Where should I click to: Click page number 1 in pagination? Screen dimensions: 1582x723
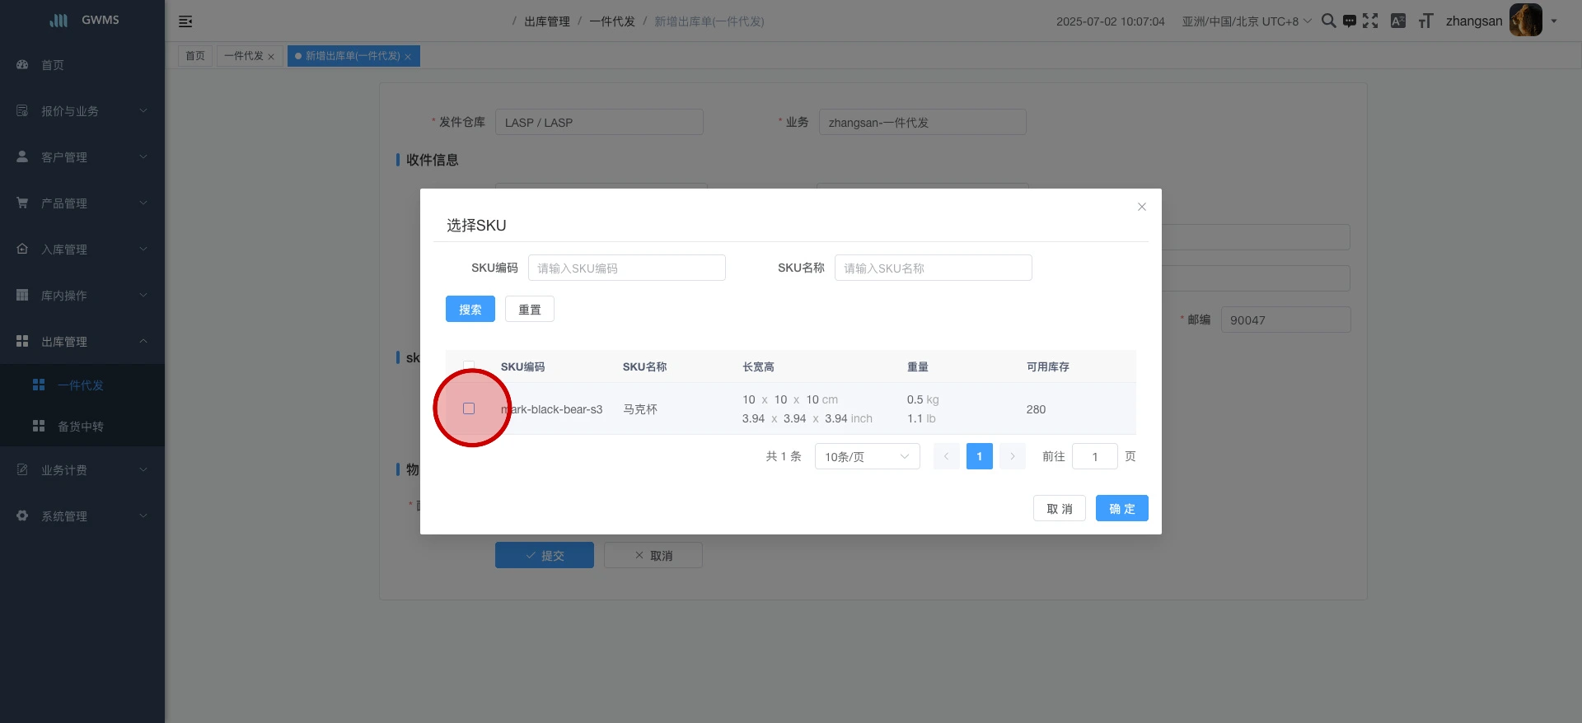tap(979, 456)
